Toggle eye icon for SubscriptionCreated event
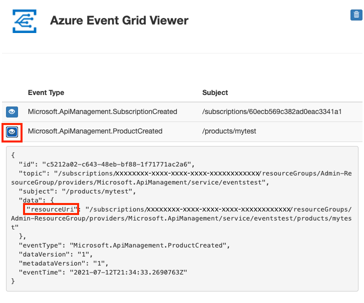 [x=12, y=111]
